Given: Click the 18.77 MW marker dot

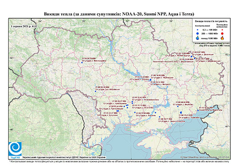Looking at the screenshot, I should tap(160, 117).
